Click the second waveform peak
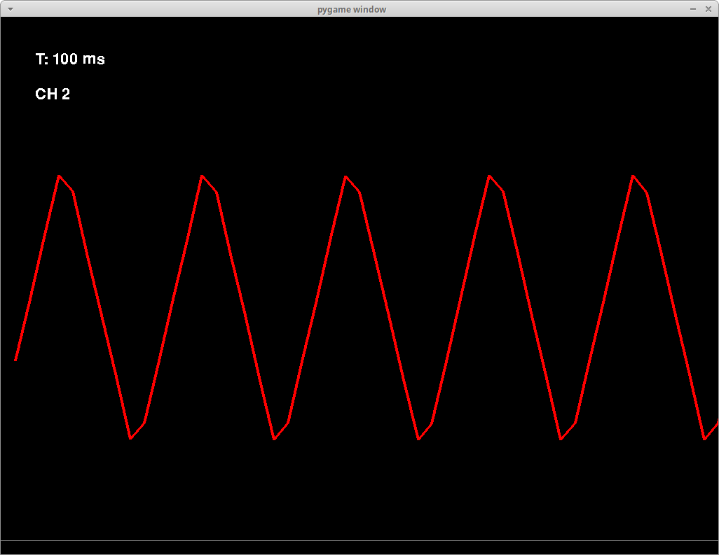This screenshot has width=719, height=555. tap(202, 176)
